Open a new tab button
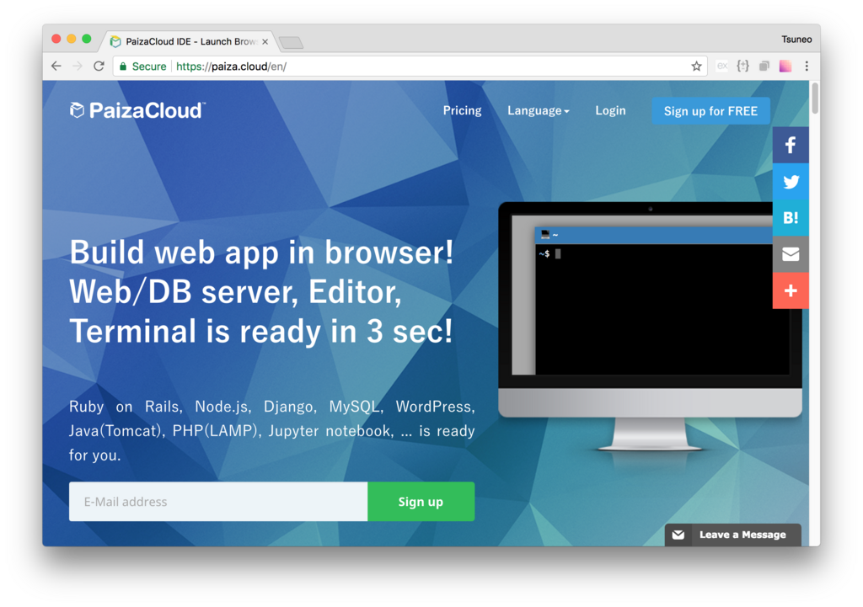Image resolution: width=863 pixels, height=607 pixels. (291, 42)
